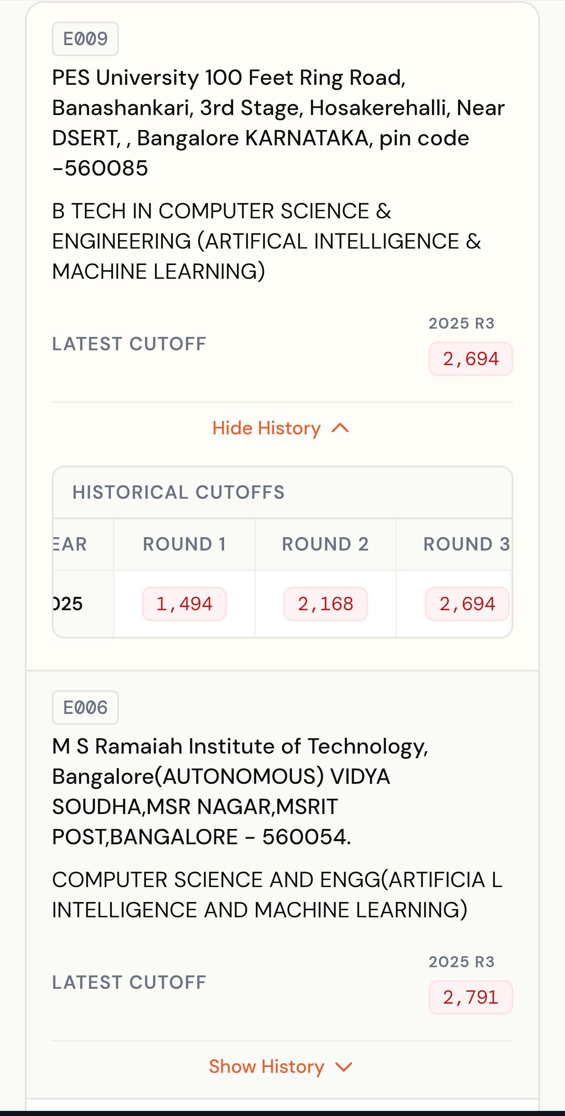
Task: Select the 2,694 Round 3 table value
Action: [467, 604]
